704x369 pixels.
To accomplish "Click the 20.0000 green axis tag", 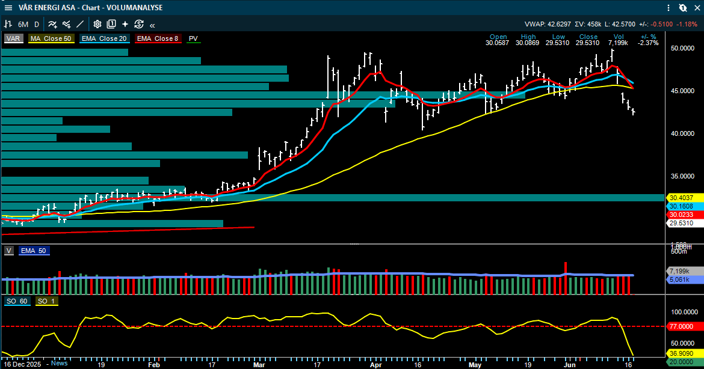I will tap(684, 362).
